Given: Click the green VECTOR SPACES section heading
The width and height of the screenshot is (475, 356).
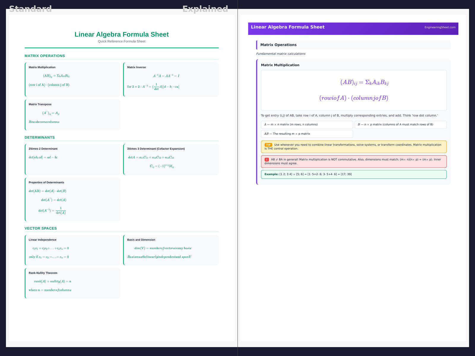Looking at the screenshot, I should pos(41,228).
